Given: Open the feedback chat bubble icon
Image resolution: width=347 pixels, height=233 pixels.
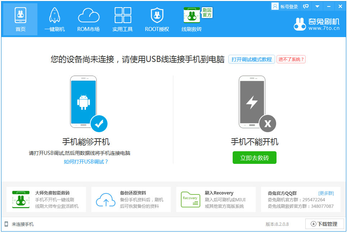Looking at the screenshot, I should pos(306,6).
